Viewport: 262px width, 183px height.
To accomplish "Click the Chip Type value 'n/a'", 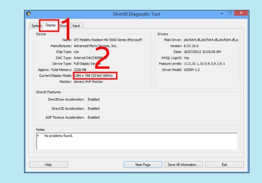I will click(x=76, y=52).
